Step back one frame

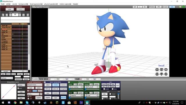[x=10, y=15]
